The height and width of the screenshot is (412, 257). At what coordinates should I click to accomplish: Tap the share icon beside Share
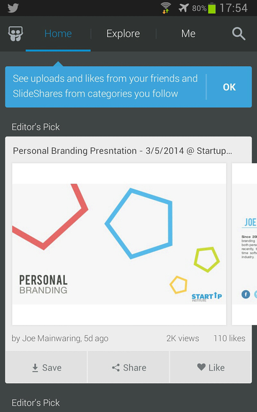coord(116,368)
